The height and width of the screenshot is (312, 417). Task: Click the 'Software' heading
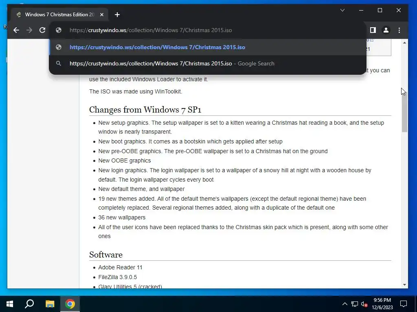[x=106, y=255]
